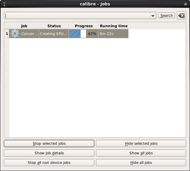Sort by the Running time column header
Image resolution: width=190 pixels, height=171 pixels.
(x=114, y=26)
